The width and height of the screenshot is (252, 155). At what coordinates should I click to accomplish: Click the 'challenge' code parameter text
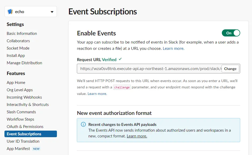pos(122,87)
